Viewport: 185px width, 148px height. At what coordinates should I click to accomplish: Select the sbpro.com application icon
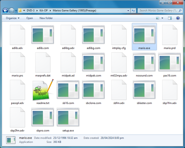point(43,117)
